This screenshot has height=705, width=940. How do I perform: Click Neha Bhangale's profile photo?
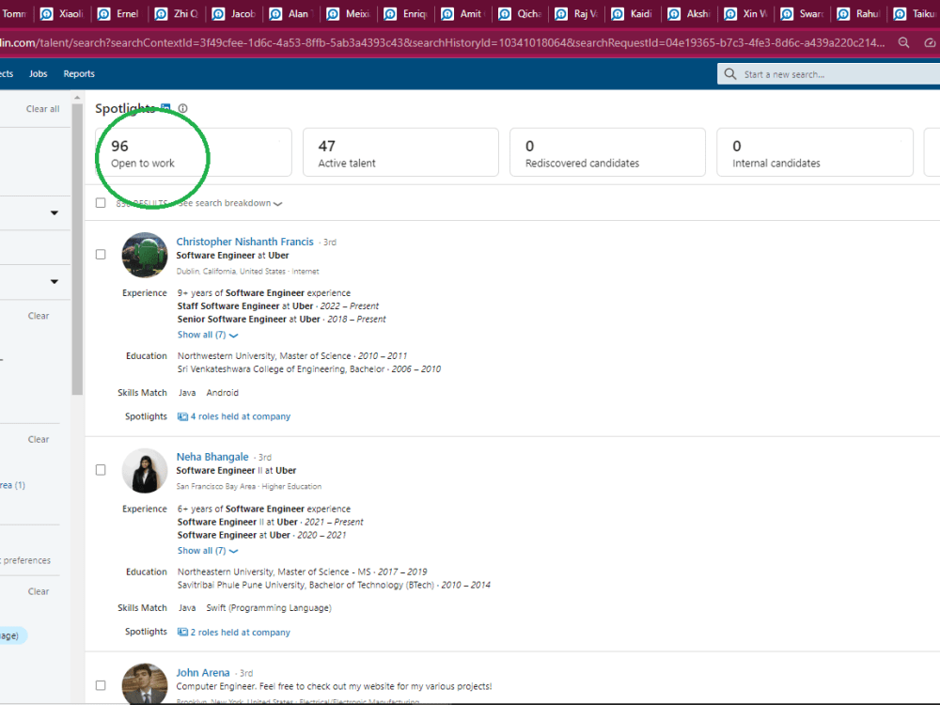(x=145, y=471)
